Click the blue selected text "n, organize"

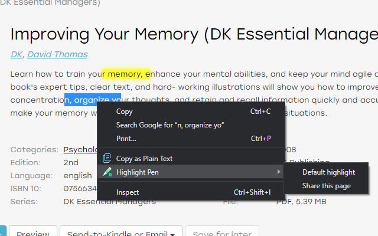93,100
